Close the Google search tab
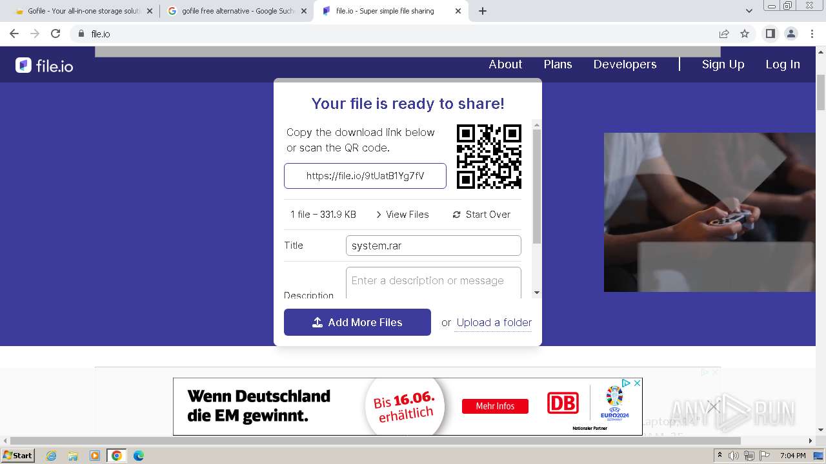 [x=303, y=11]
